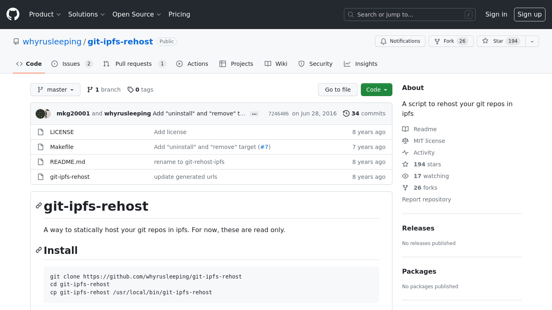Click the GitHub logo icon
The height and width of the screenshot is (310, 552).
point(13,15)
